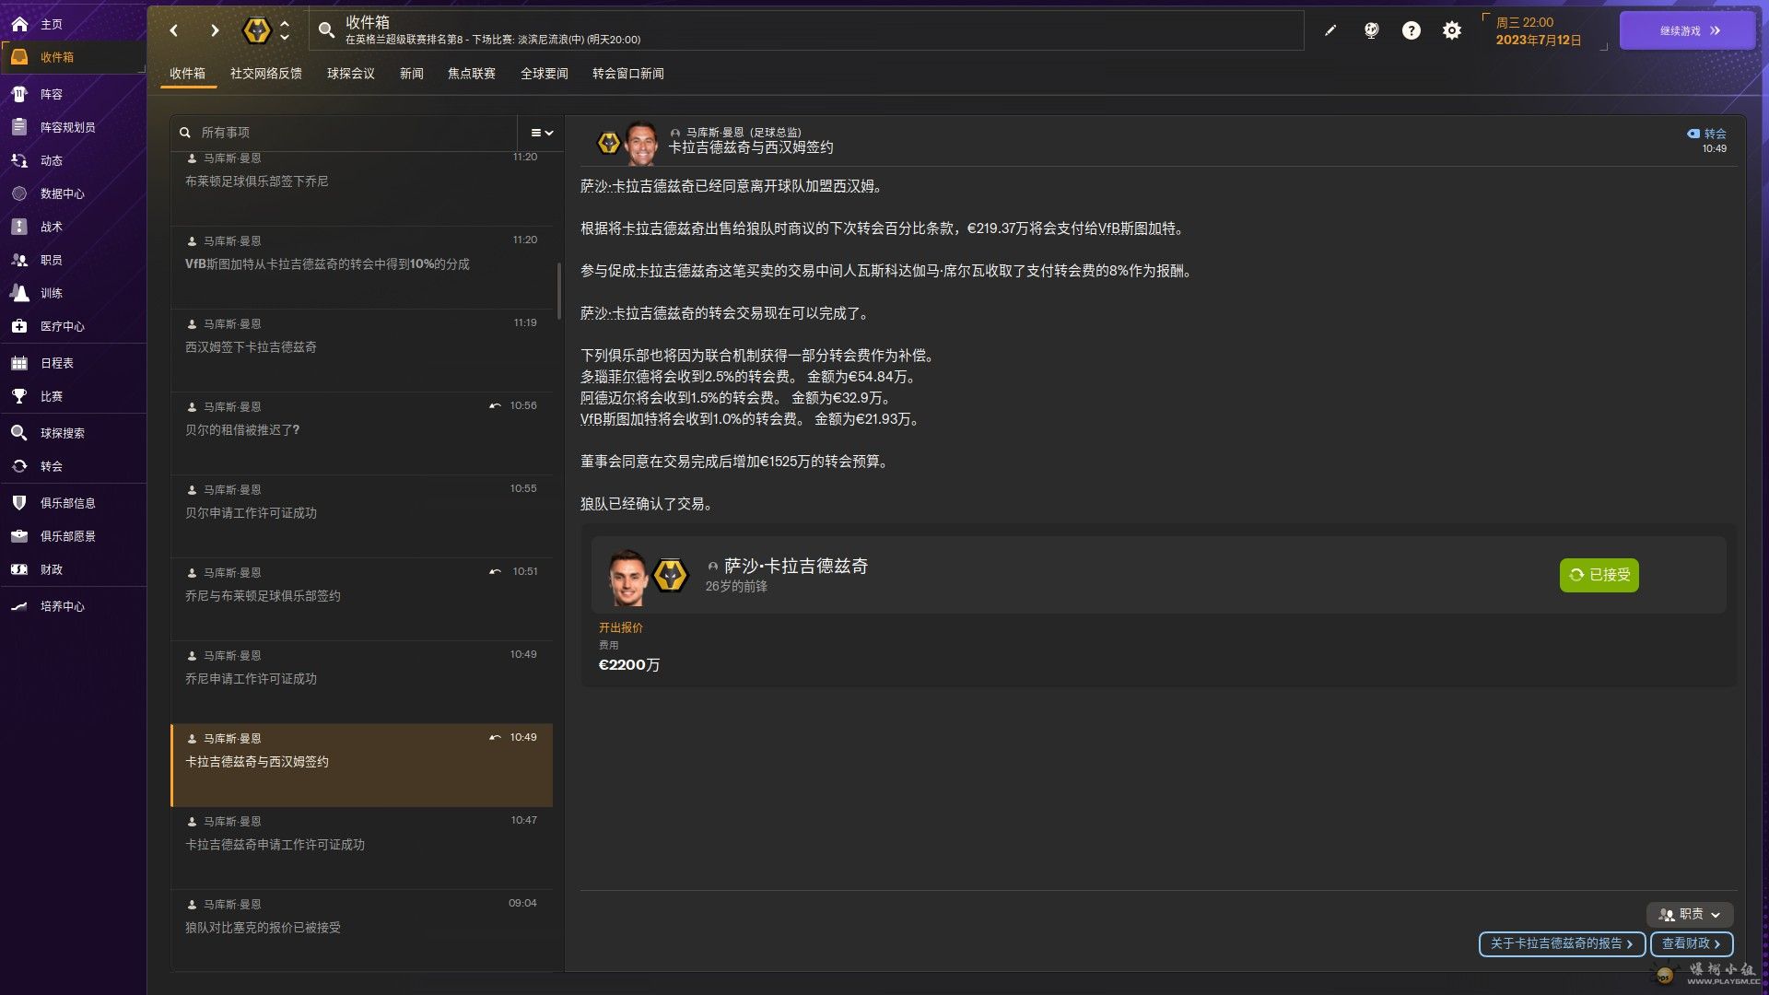Click the pencil edit icon

[x=1330, y=30]
